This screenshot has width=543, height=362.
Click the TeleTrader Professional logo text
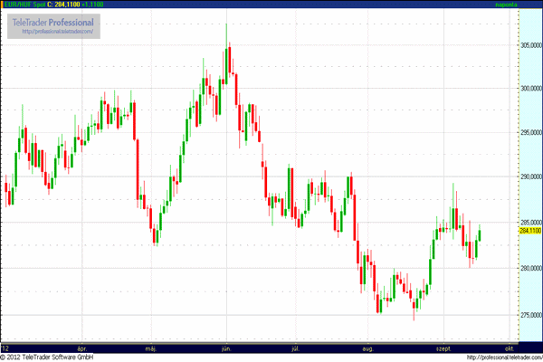(x=53, y=23)
